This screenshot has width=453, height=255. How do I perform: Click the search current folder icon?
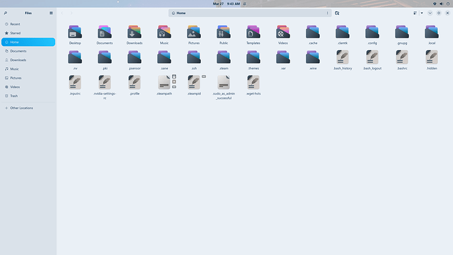(x=337, y=13)
